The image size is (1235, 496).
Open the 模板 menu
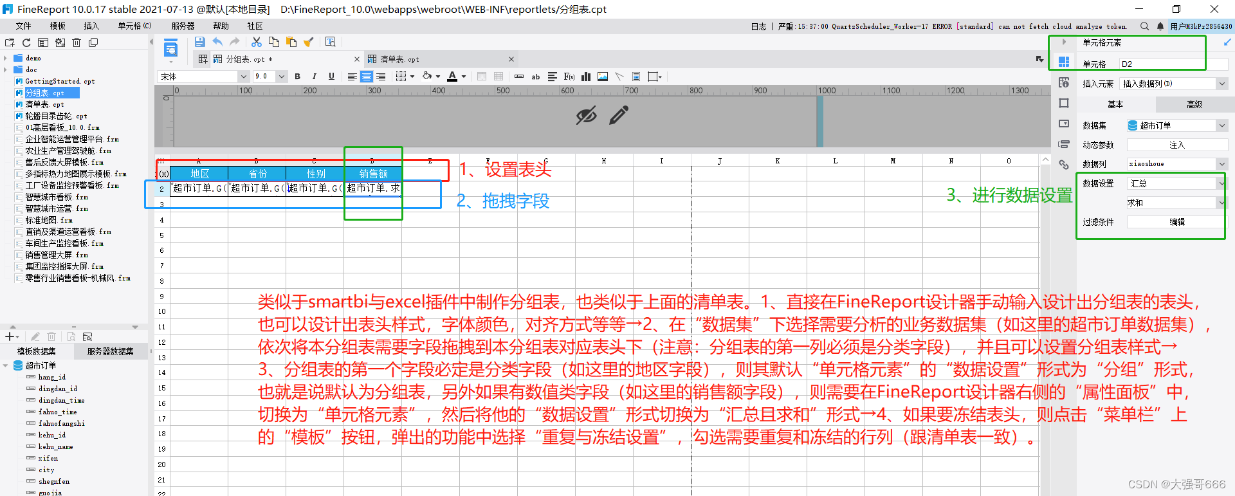(x=58, y=26)
